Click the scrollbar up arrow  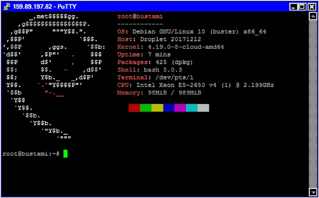(313, 16)
